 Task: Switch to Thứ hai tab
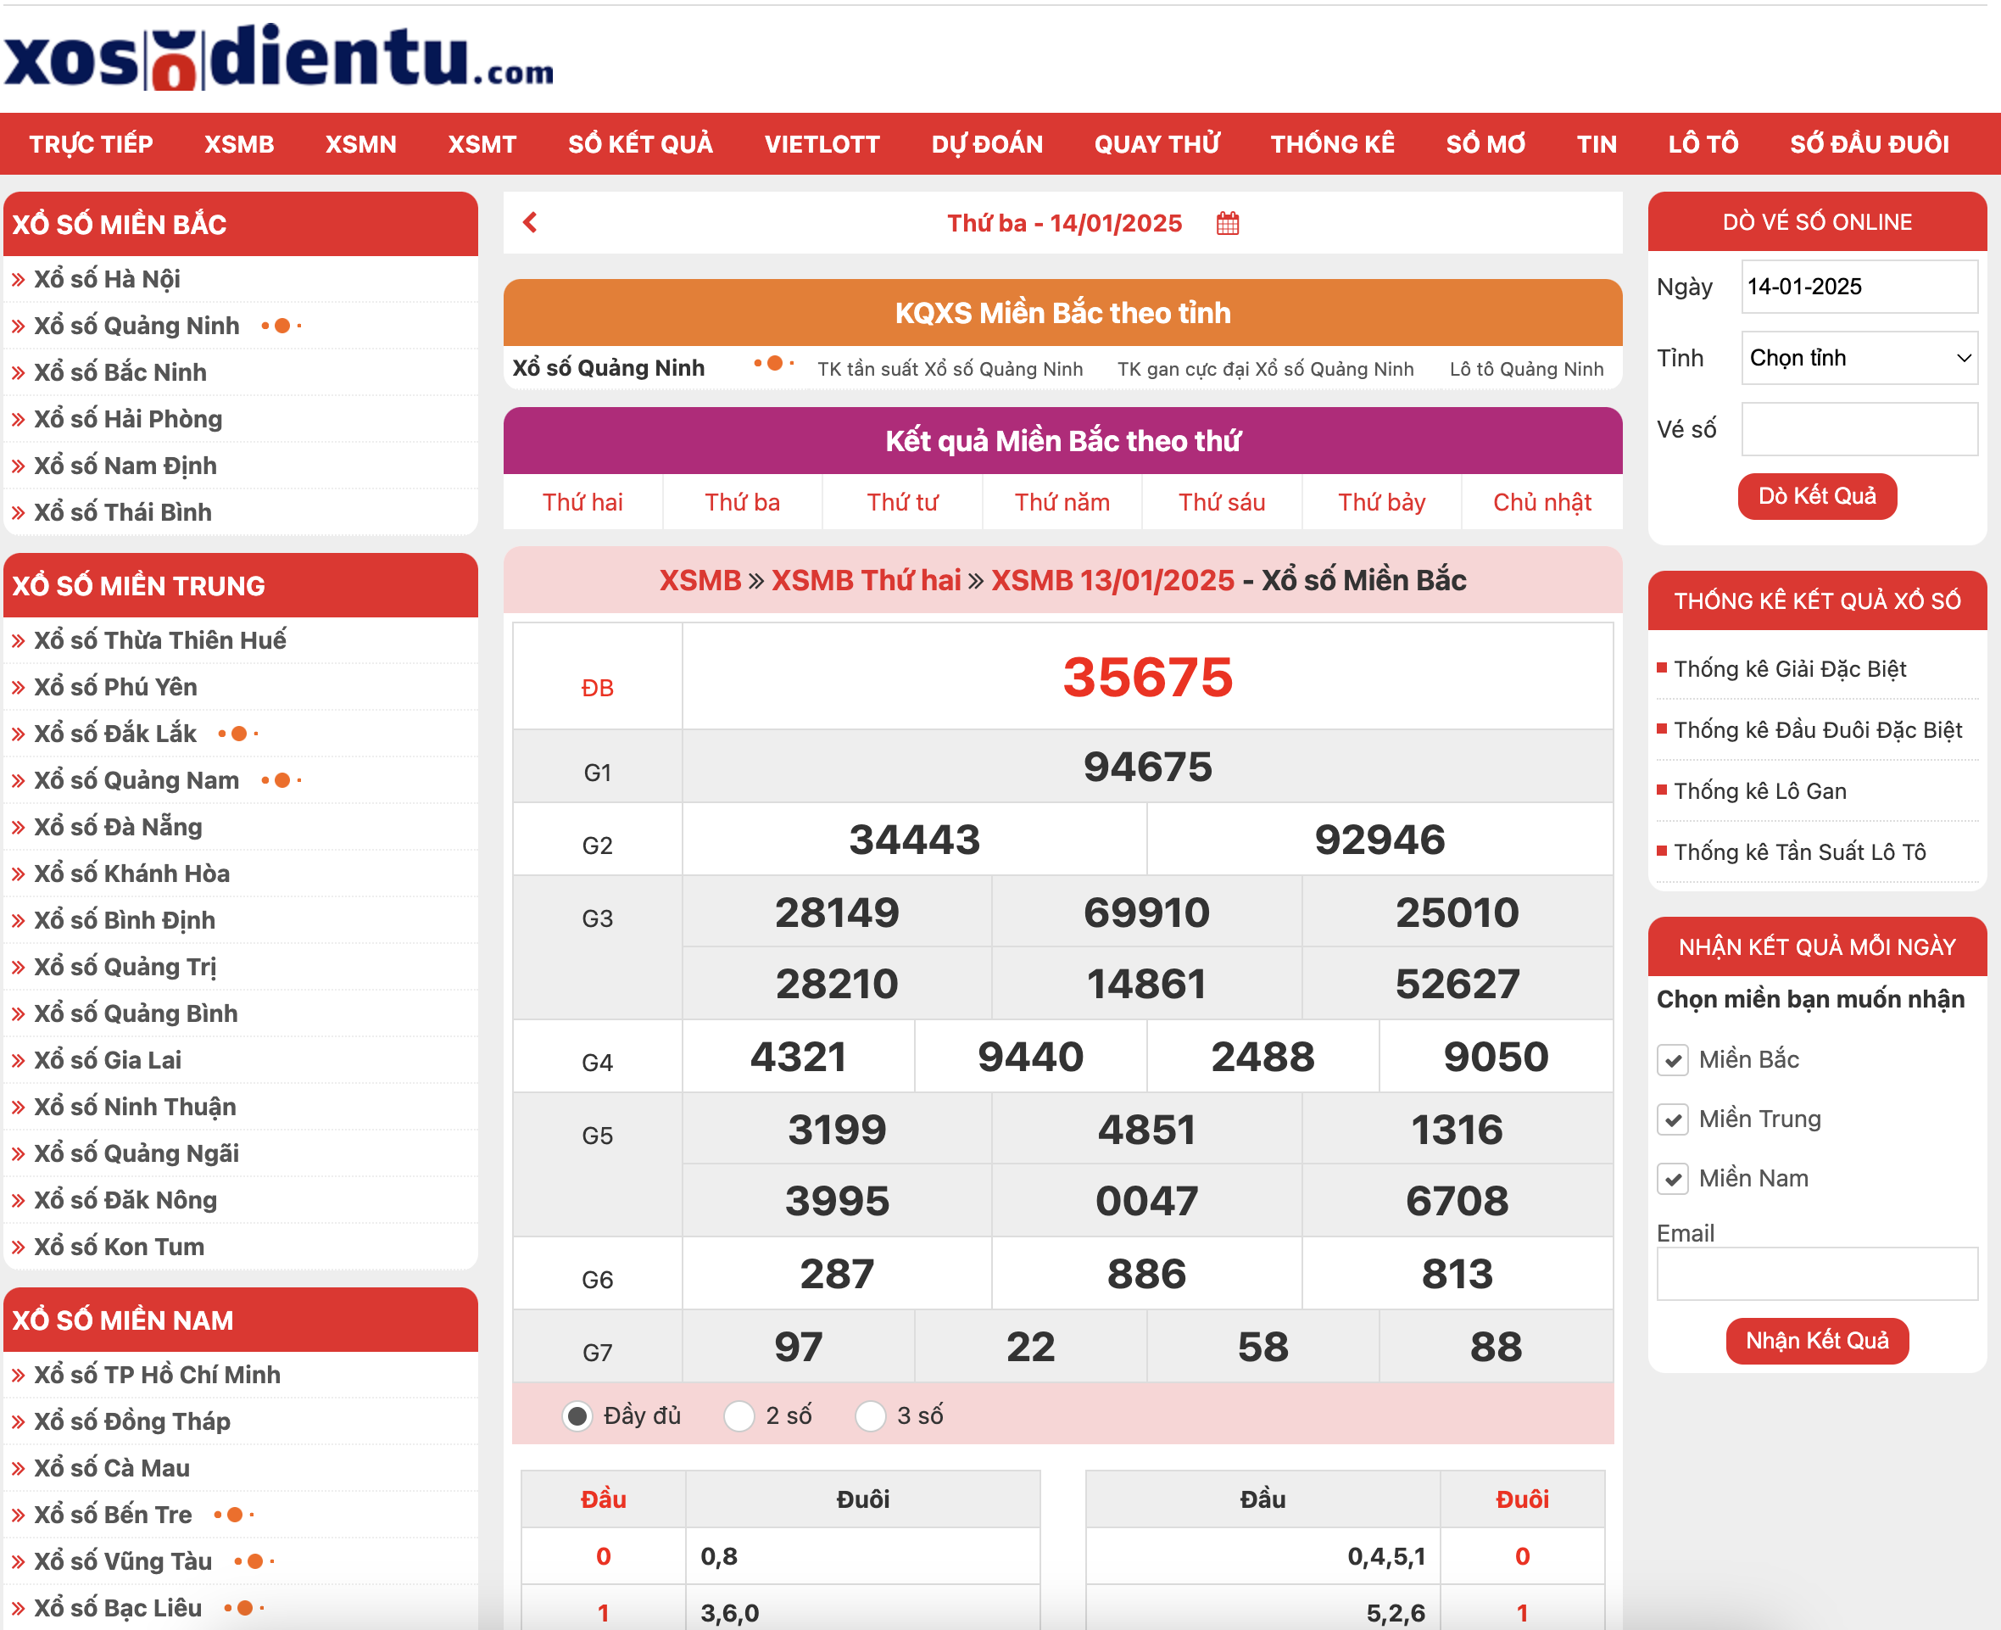[582, 502]
